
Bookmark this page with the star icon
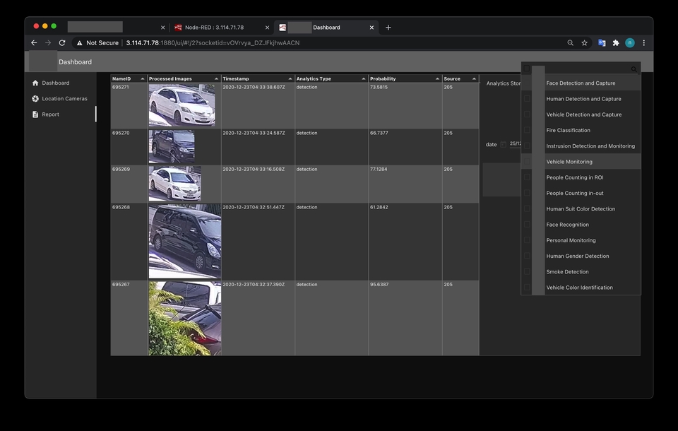tap(584, 43)
